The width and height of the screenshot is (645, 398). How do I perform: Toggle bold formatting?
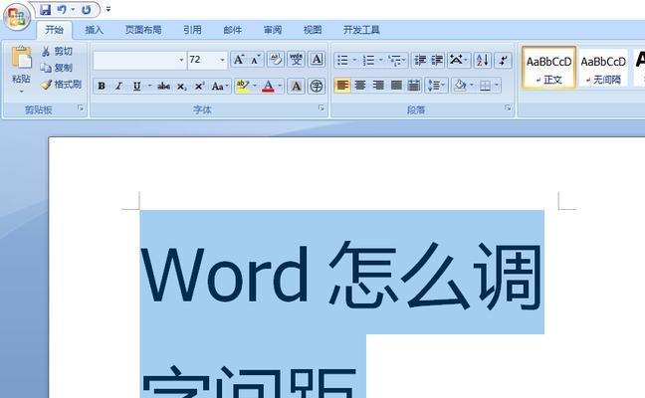[x=102, y=86]
